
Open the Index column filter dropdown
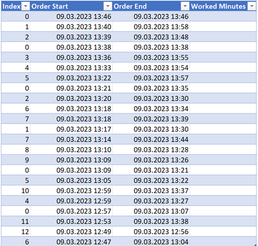coord(26,6)
